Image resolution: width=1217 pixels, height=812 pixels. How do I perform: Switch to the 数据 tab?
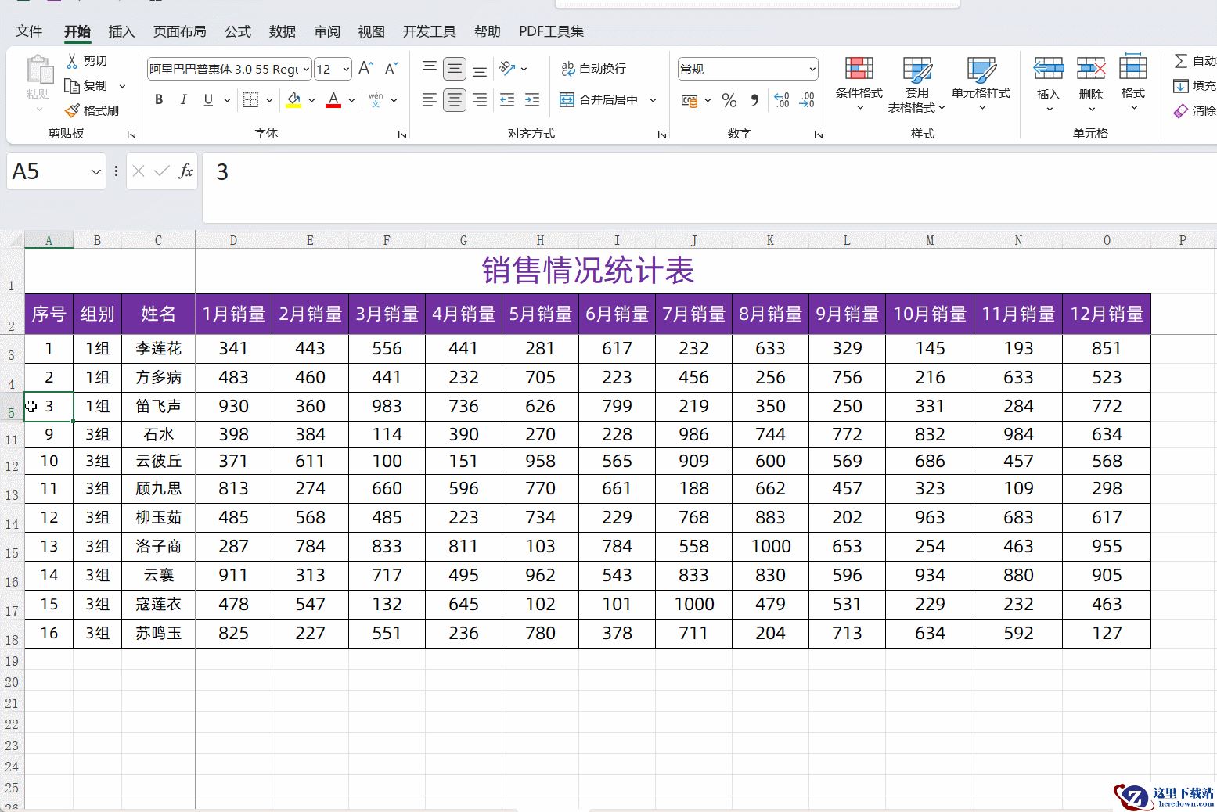[283, 31]
